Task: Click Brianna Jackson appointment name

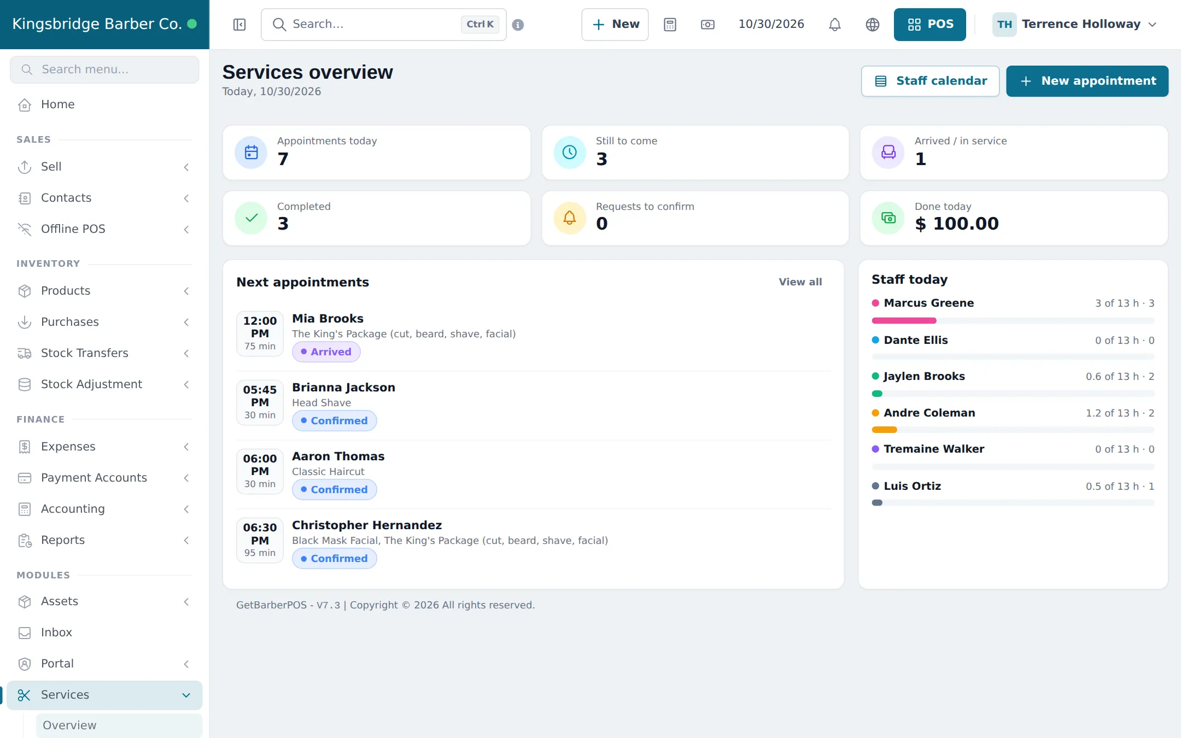Action: tap(343, 388)
